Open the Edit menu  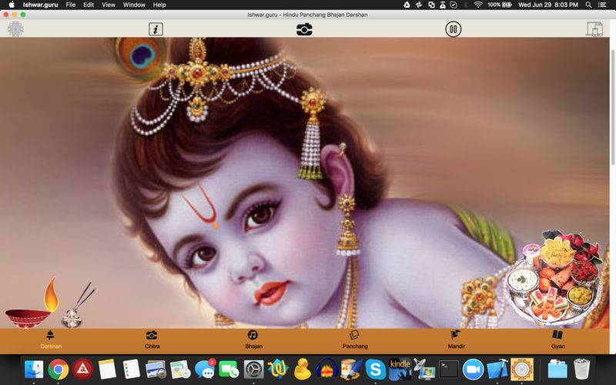89,5
